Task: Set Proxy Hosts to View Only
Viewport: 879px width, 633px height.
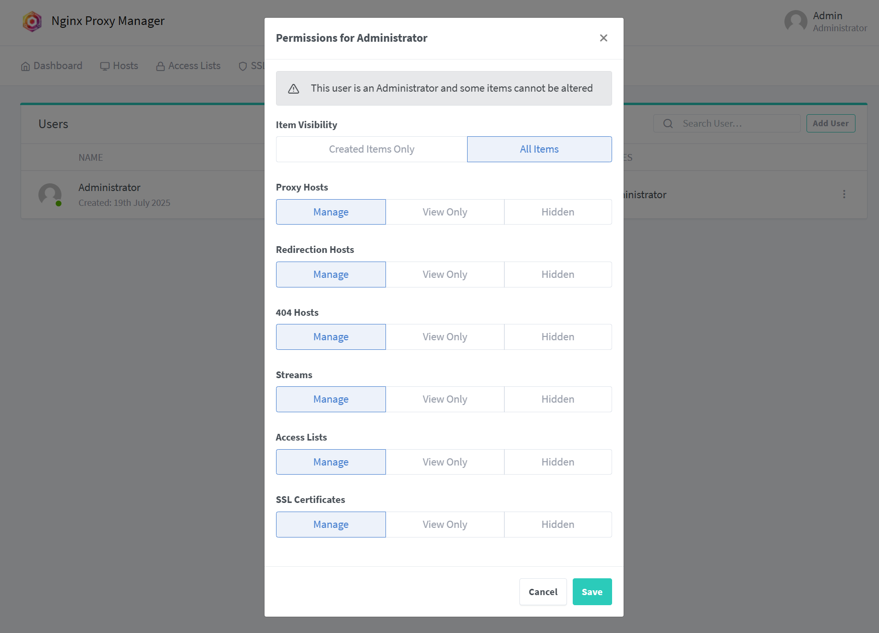Action: click(445, 212)
